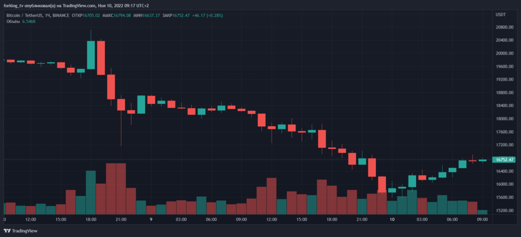The width and height of the screenshot is (521, 237).
Task: Click the tall green candle peaking above 20400
Action: point(91,55)
